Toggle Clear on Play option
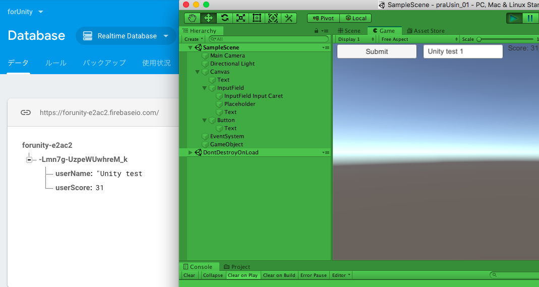This screenshot has width=539, height=287. click(243, 275)
